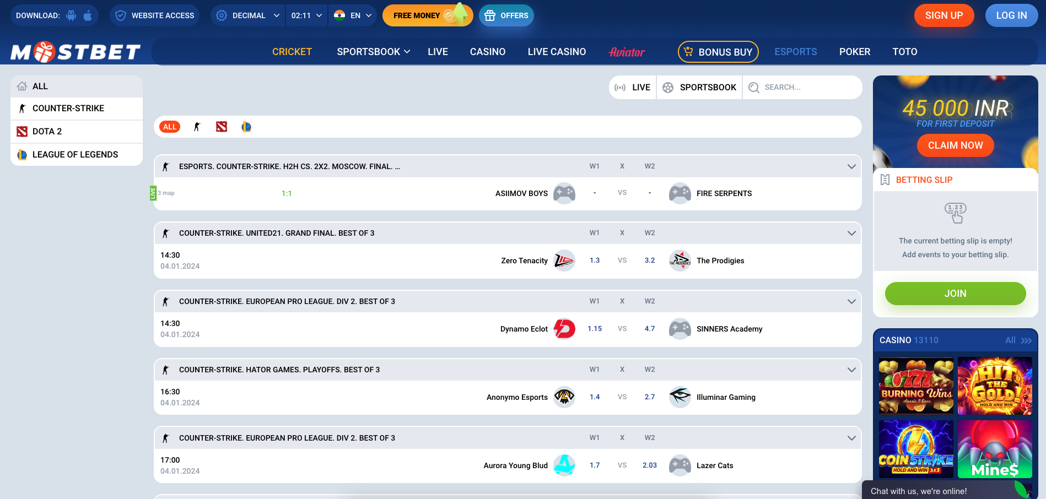This screenshot has width=1046, height=499.
Task: Open the Casino menu item
Action: coord(488,52)
